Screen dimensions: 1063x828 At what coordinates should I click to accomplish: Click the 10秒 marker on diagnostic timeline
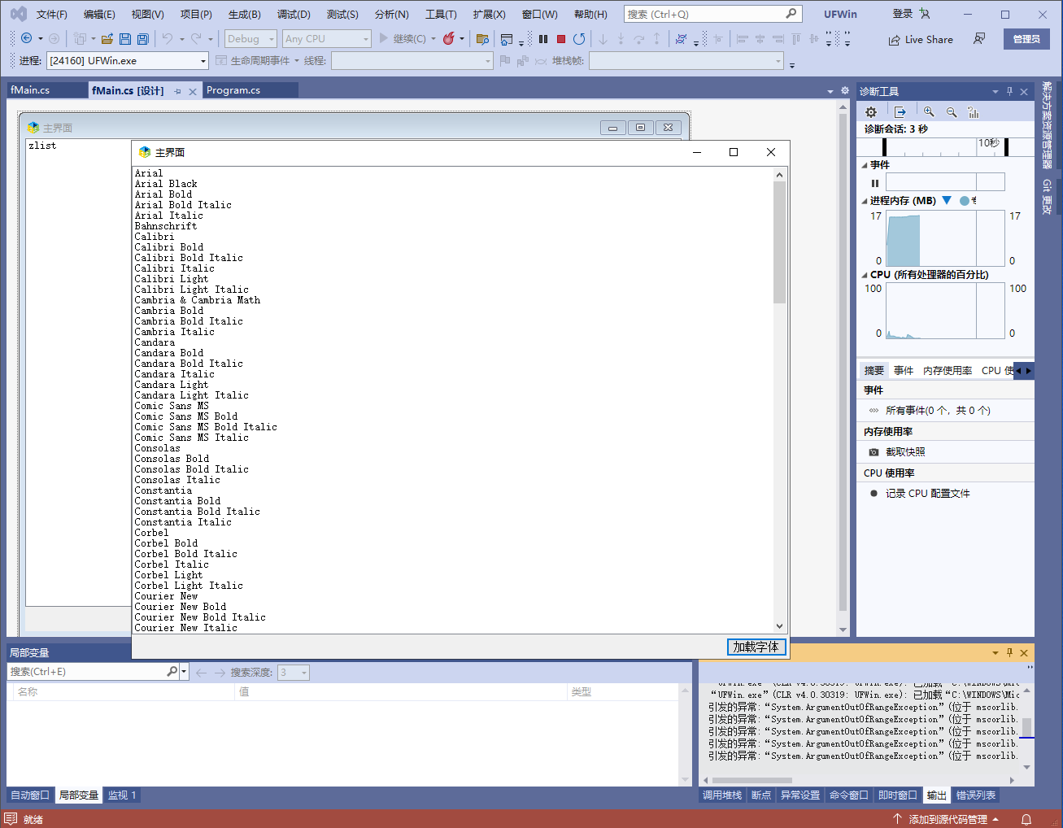pyautogui.click(x=988, y=142)
